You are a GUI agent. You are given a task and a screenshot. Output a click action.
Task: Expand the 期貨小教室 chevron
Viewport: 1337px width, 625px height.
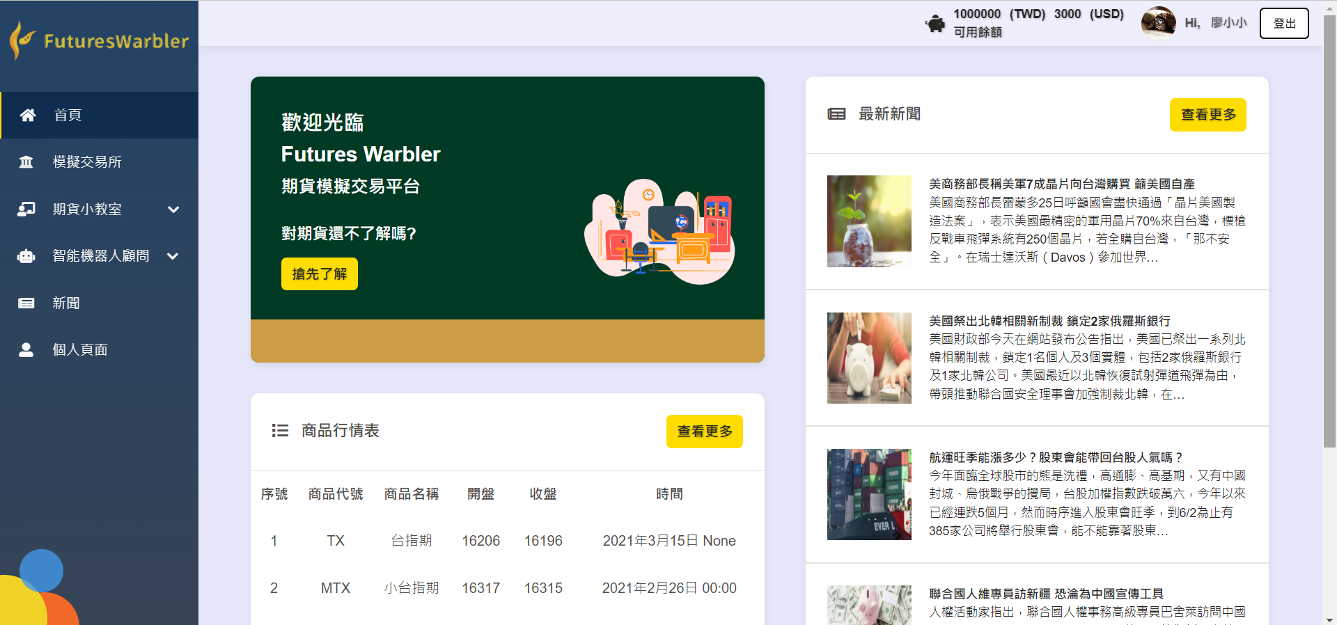pyautogui.click(x=173, y=209)
